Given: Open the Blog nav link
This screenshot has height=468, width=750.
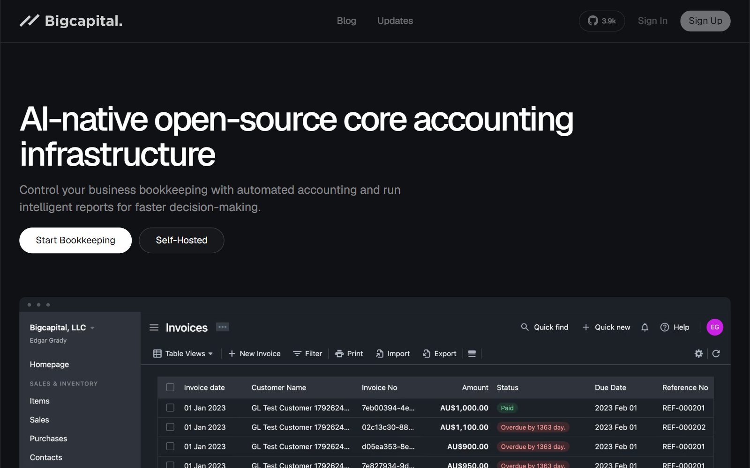Looking at the screenshot, I should (346, 21).
